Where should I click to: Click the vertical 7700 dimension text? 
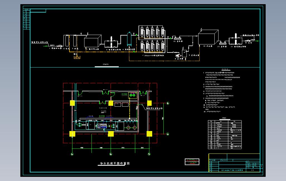[163, 119]
